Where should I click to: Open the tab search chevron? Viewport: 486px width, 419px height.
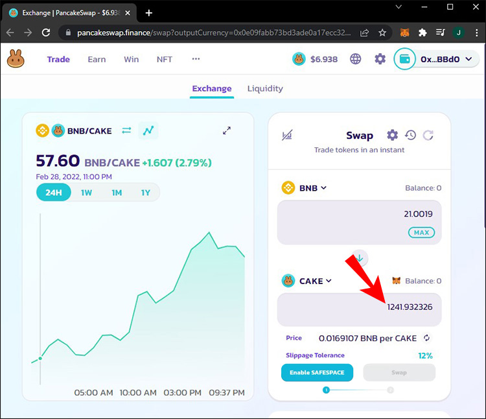pos(399,7)
